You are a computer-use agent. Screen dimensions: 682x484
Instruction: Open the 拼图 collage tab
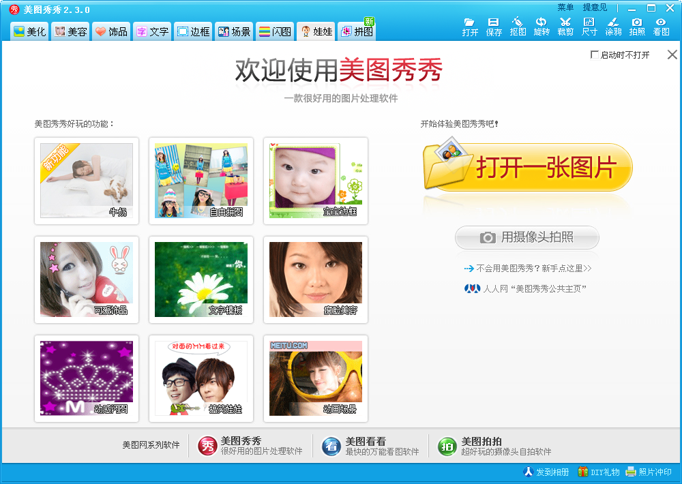click(356, 31)
